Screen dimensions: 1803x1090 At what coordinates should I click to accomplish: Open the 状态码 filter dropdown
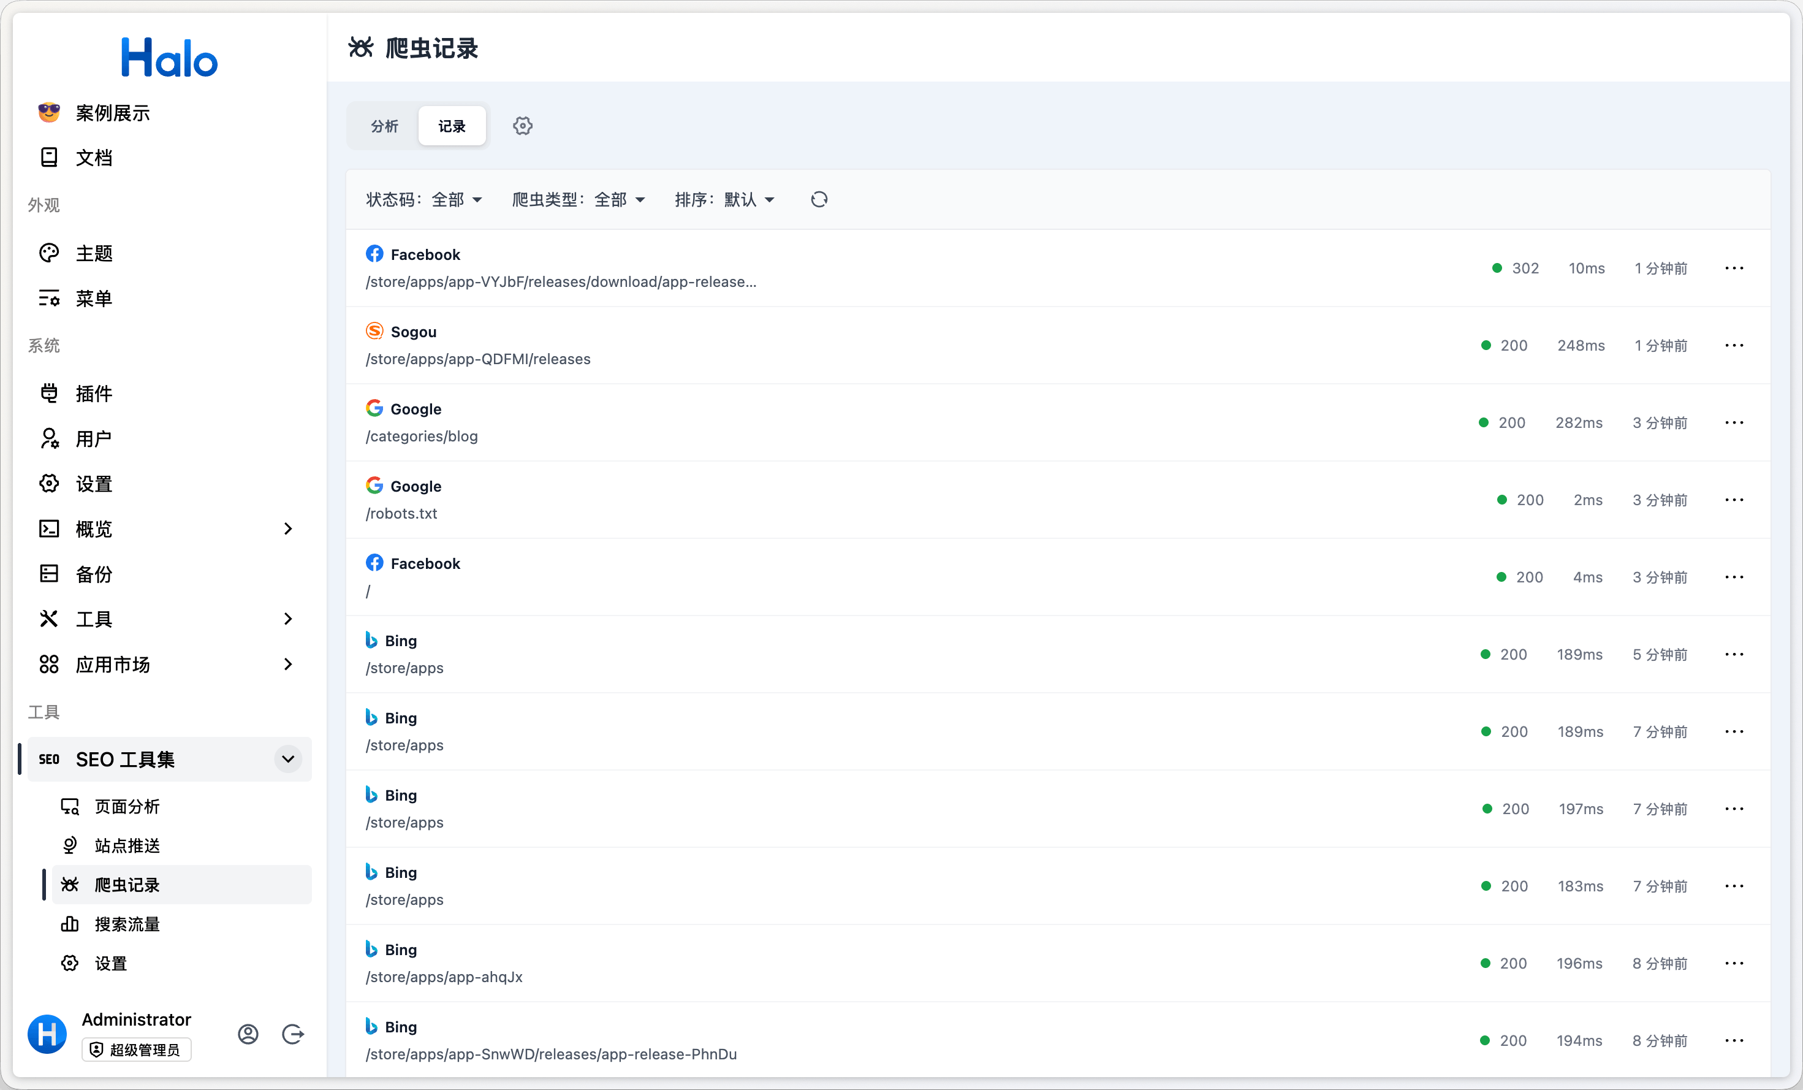click(x=423, y=199)
